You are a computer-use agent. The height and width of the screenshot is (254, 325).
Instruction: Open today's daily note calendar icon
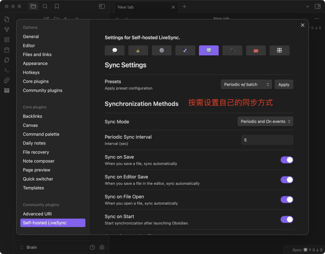coord(7,50)
